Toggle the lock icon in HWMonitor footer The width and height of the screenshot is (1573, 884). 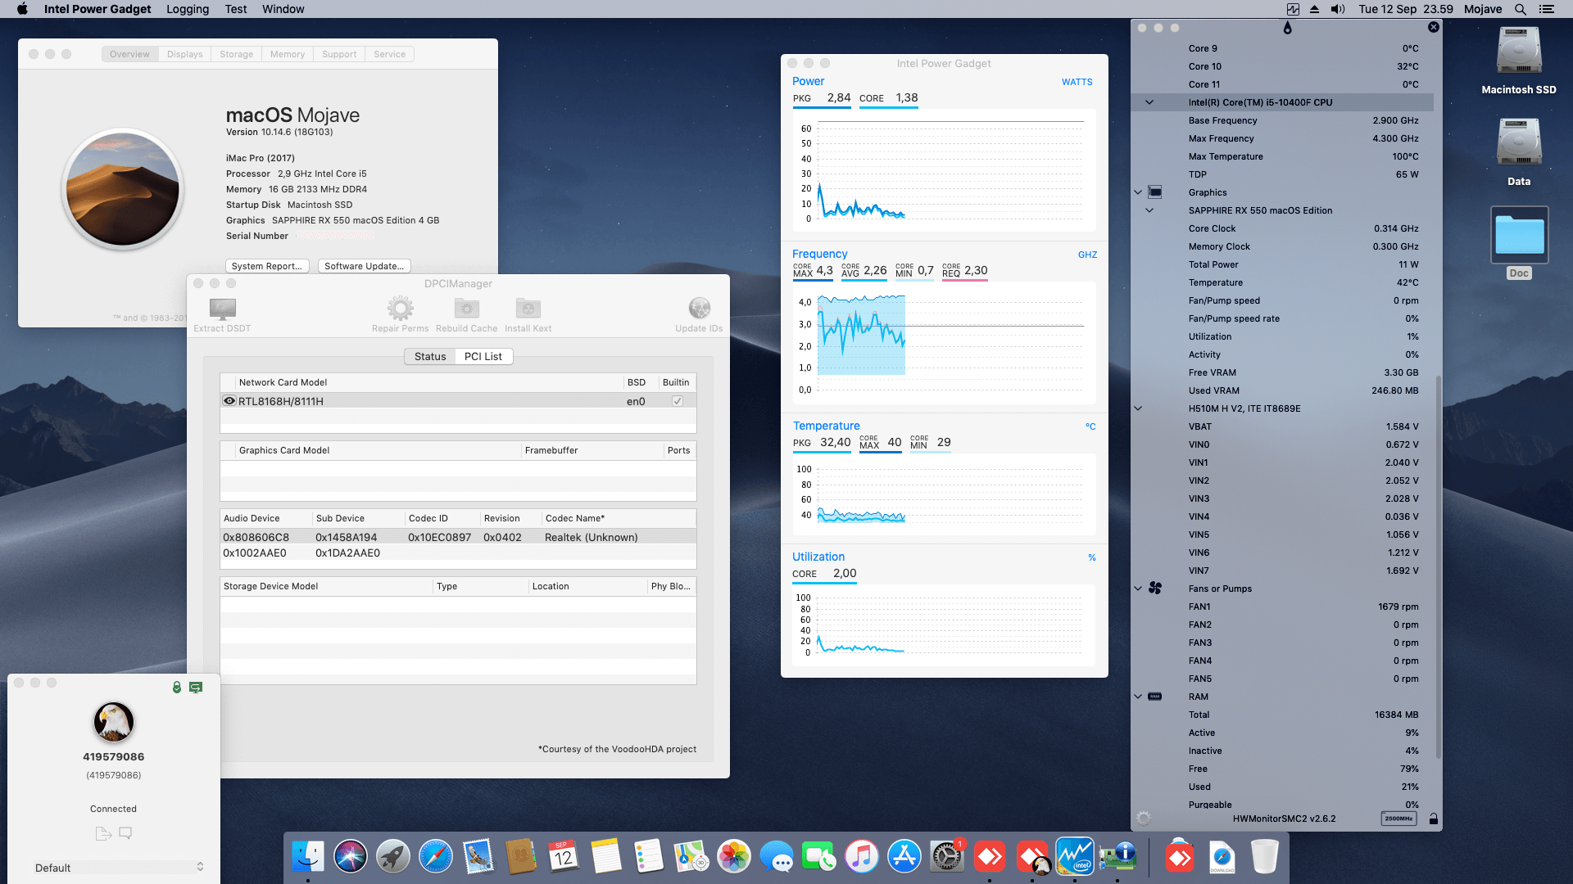pyautogui.click(x=1433, y=819)
